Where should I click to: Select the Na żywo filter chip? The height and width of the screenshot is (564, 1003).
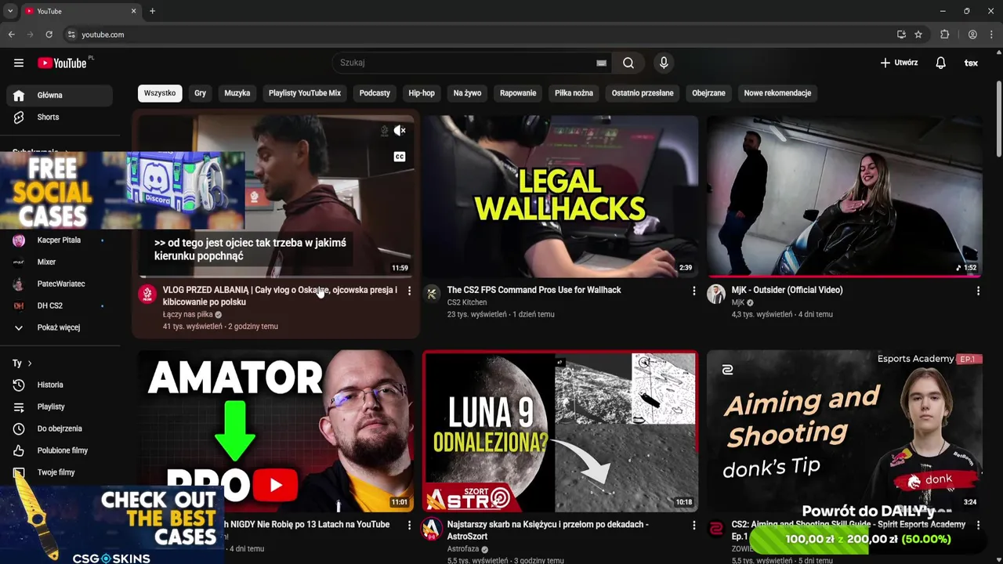[x=467, y=93]
